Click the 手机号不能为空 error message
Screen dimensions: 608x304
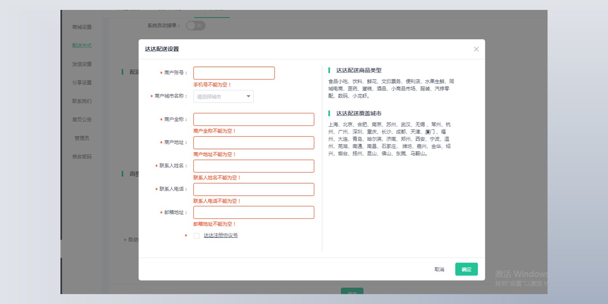tap(212, 85)
